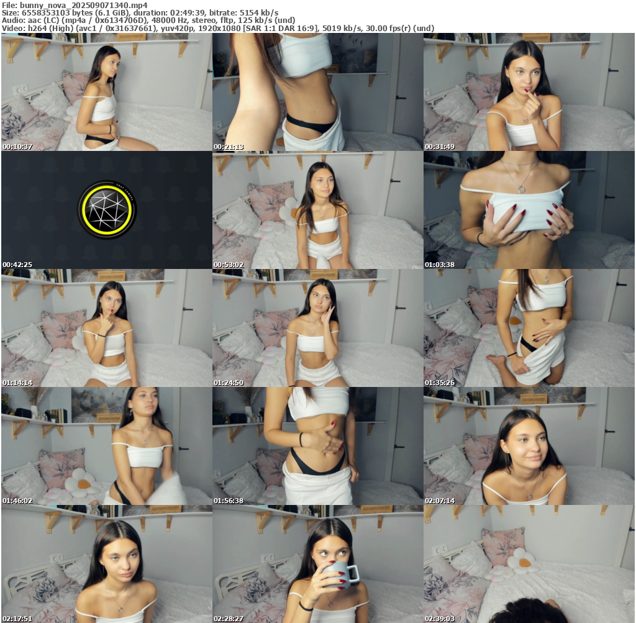
Task: Click the '48000 Hz, stereo' audio detail
Action: (184, 20)
